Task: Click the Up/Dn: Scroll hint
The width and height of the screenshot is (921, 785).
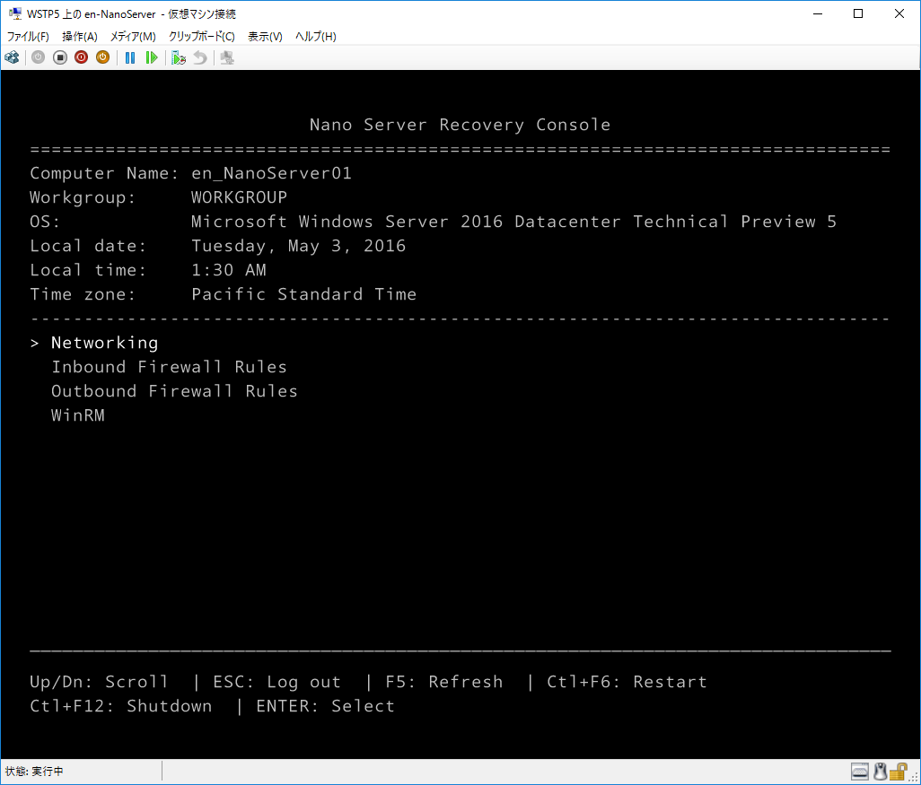Action: [100, 682]
